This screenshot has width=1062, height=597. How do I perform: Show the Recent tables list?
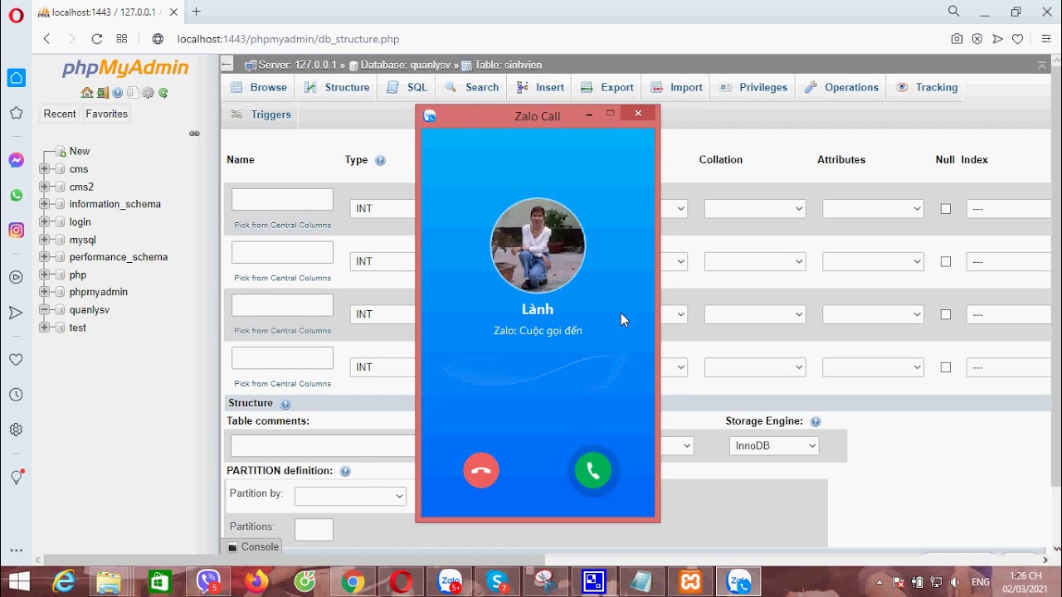click(x=60, y=114)
